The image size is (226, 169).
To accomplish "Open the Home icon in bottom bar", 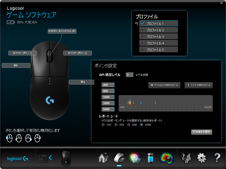I will [x=103, y=158].
